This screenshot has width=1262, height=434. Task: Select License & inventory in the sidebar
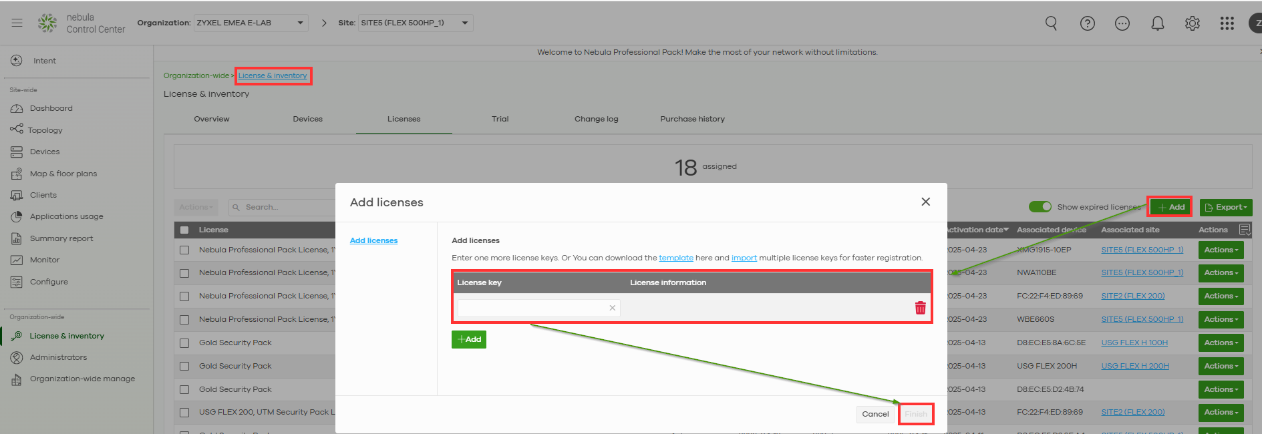(67, 336)
